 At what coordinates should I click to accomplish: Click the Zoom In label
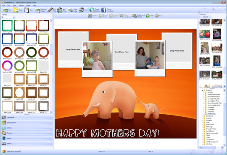150,152
